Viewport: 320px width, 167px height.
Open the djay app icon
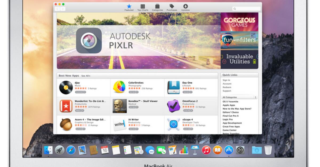click(x=66, y=87)
